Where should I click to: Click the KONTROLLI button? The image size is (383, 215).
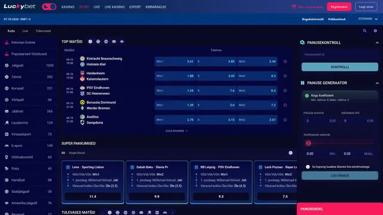click(340, 67)
